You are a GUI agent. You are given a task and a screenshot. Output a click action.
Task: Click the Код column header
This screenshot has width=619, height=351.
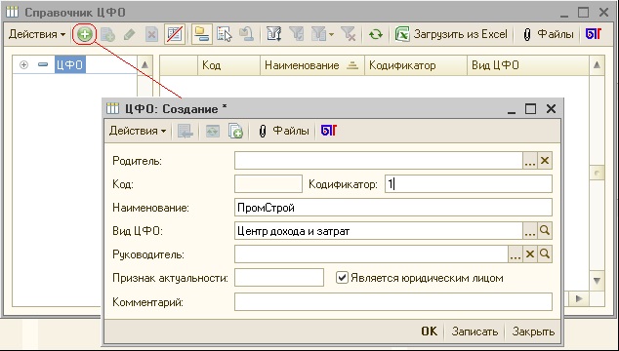[x=229, y=65]
